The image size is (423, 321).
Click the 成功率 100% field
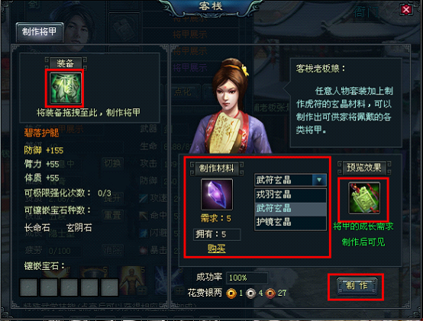[247, 278]
